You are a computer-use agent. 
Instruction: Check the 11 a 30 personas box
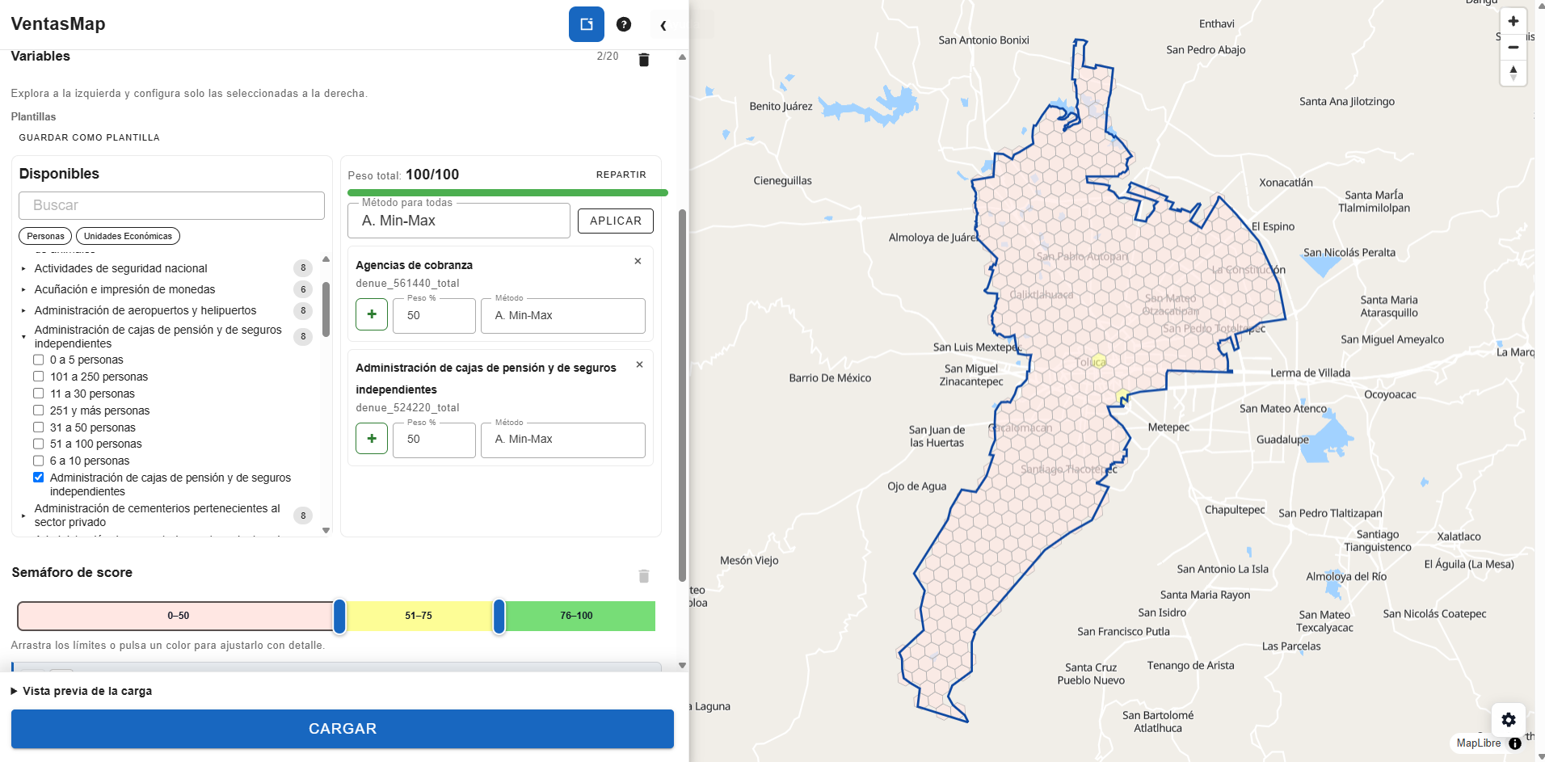(x=38, y=394)
